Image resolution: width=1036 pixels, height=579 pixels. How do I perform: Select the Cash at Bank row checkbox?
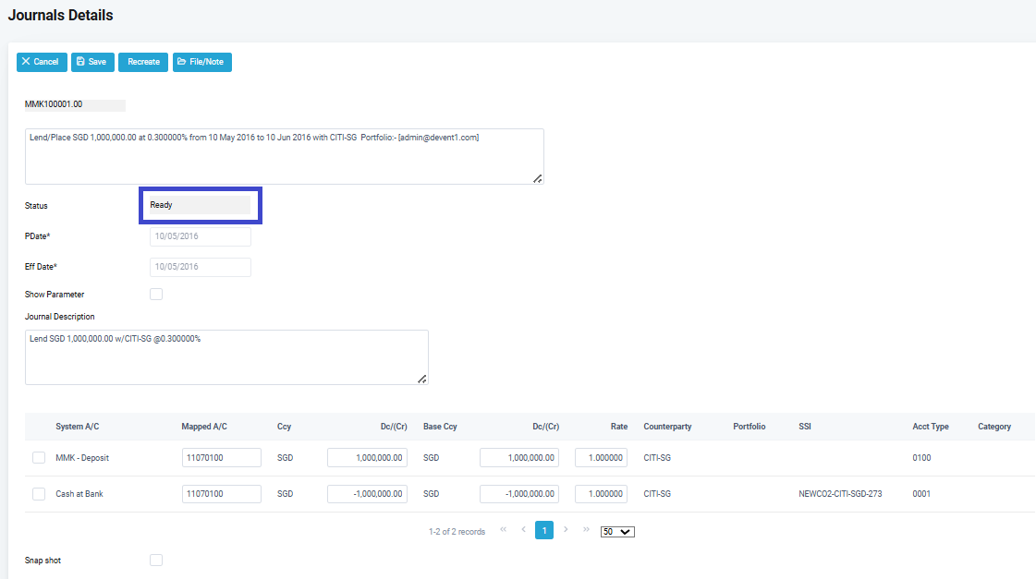pos(39,494)
